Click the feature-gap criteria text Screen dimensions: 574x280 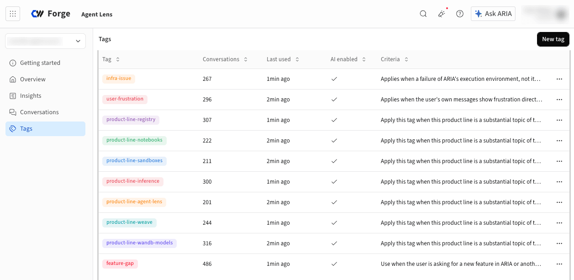(x=462, y=264)
